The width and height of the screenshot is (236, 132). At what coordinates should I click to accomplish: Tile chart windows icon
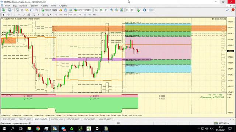(x=121, y=10)
